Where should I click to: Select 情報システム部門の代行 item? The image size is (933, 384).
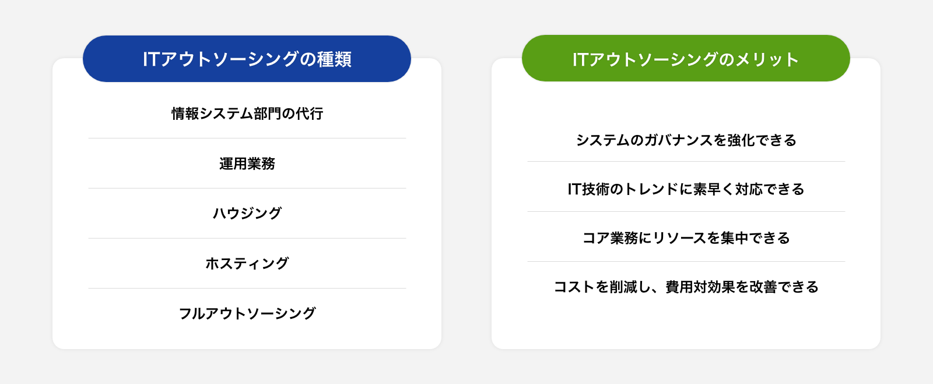247,113
